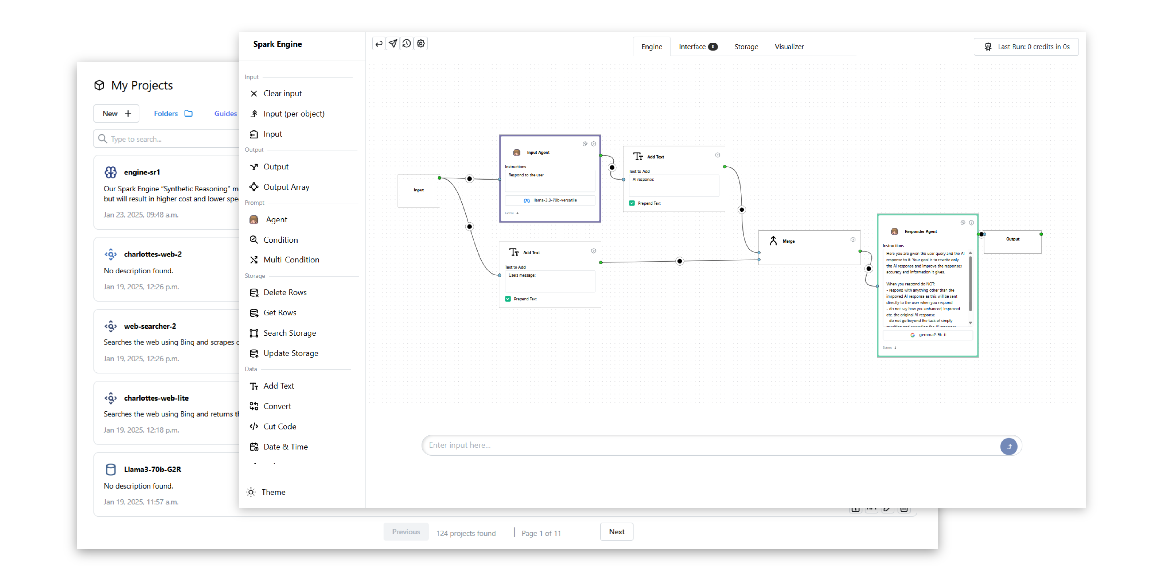Select the Cut Code tool in the sidebar

pyautogui.click(x=279, y=426)
